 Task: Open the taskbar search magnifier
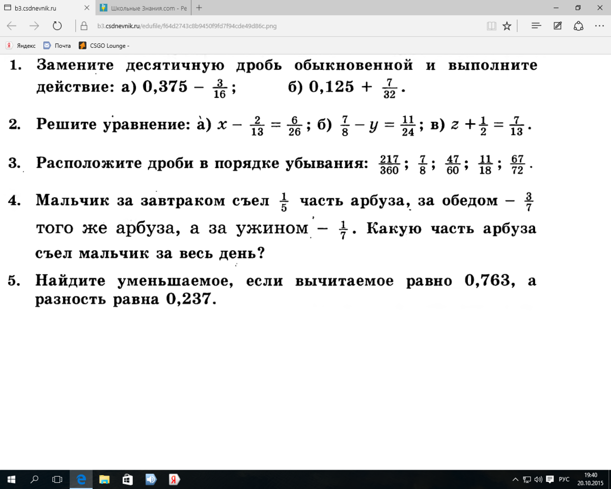(x=35, y=479)
